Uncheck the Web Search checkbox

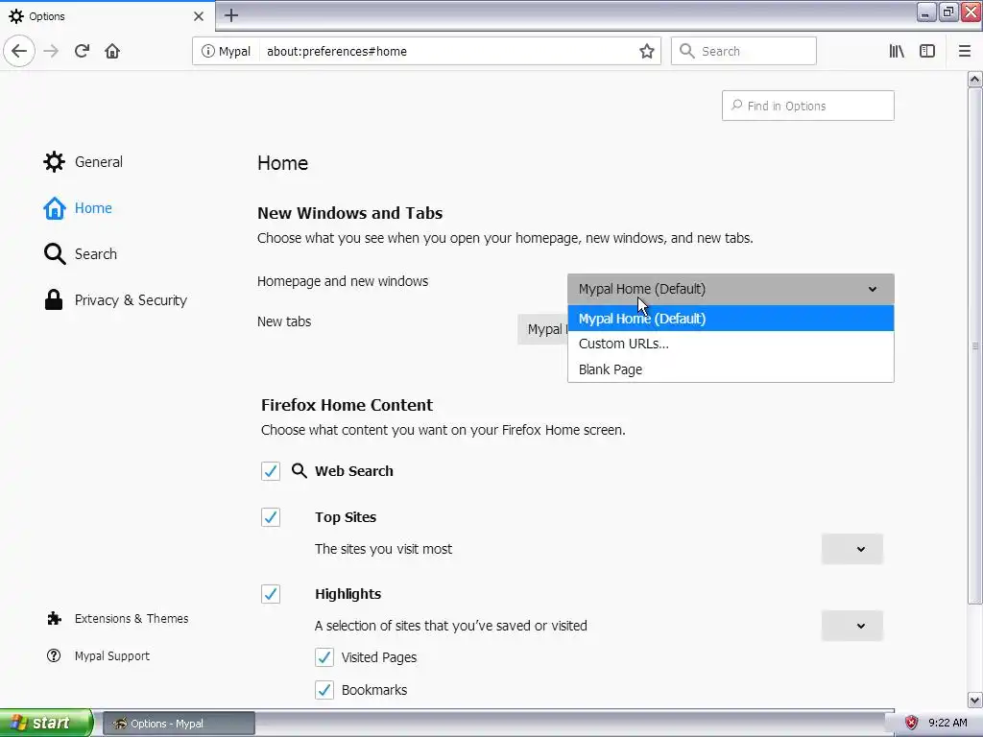click(x=271, y=470)
